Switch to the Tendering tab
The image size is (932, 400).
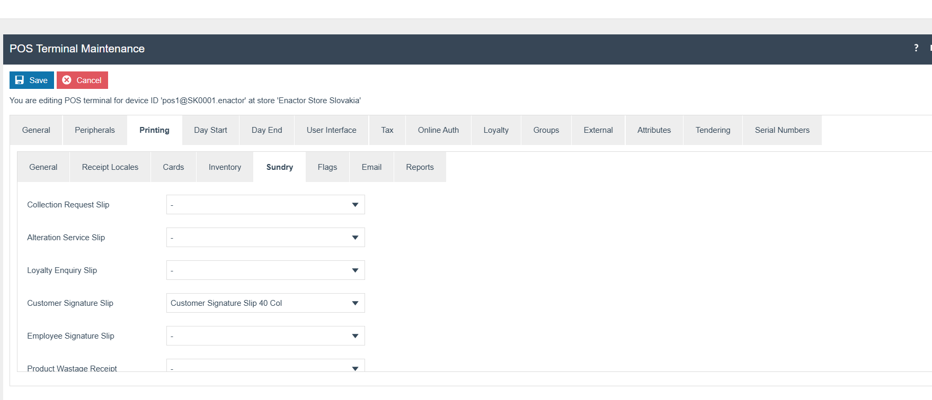tap(713, 130)
